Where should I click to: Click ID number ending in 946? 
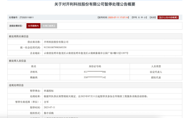click(95, 72)
